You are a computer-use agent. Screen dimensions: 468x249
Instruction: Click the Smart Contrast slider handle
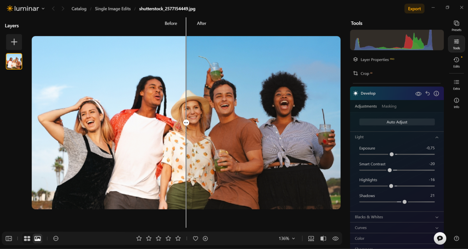390,170
